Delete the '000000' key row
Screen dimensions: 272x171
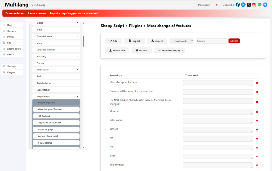[257, 130]
